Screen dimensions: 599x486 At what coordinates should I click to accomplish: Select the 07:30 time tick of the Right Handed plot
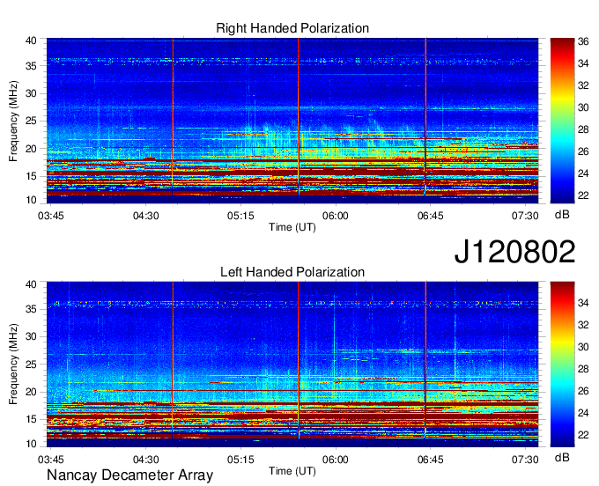[525, 216]
